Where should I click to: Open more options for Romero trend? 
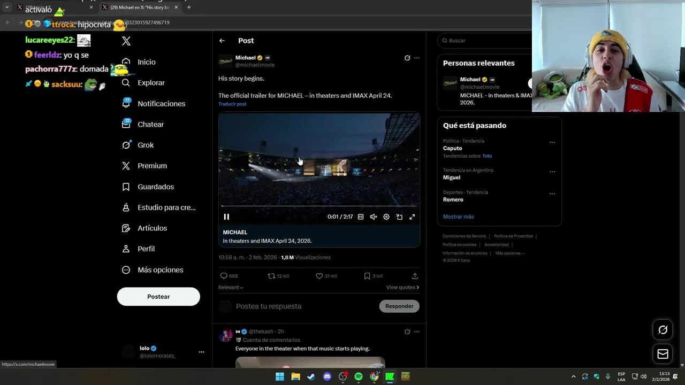coord(552,194)
